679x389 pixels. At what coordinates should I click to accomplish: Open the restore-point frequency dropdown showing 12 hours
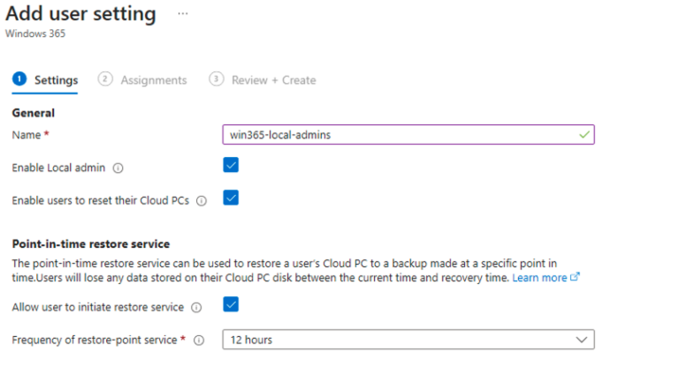tap(408, 340)
